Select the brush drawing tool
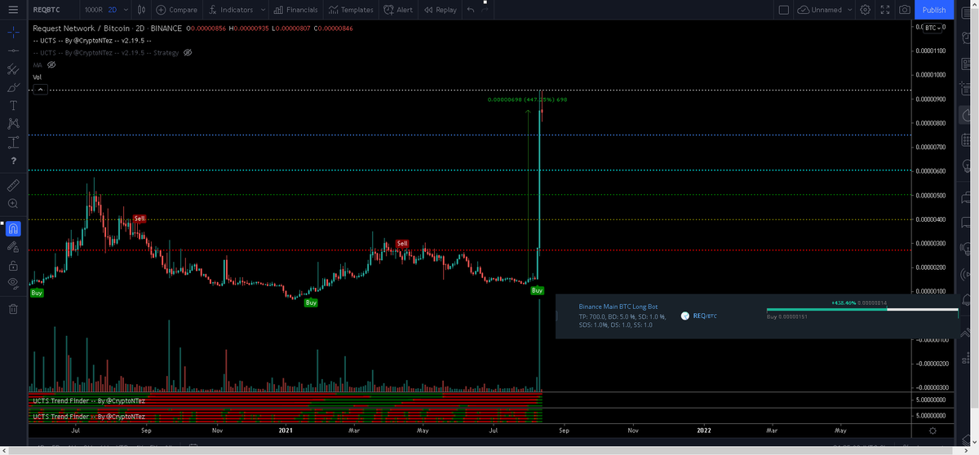Screen dimensions: 979x455 click(13, 87)
